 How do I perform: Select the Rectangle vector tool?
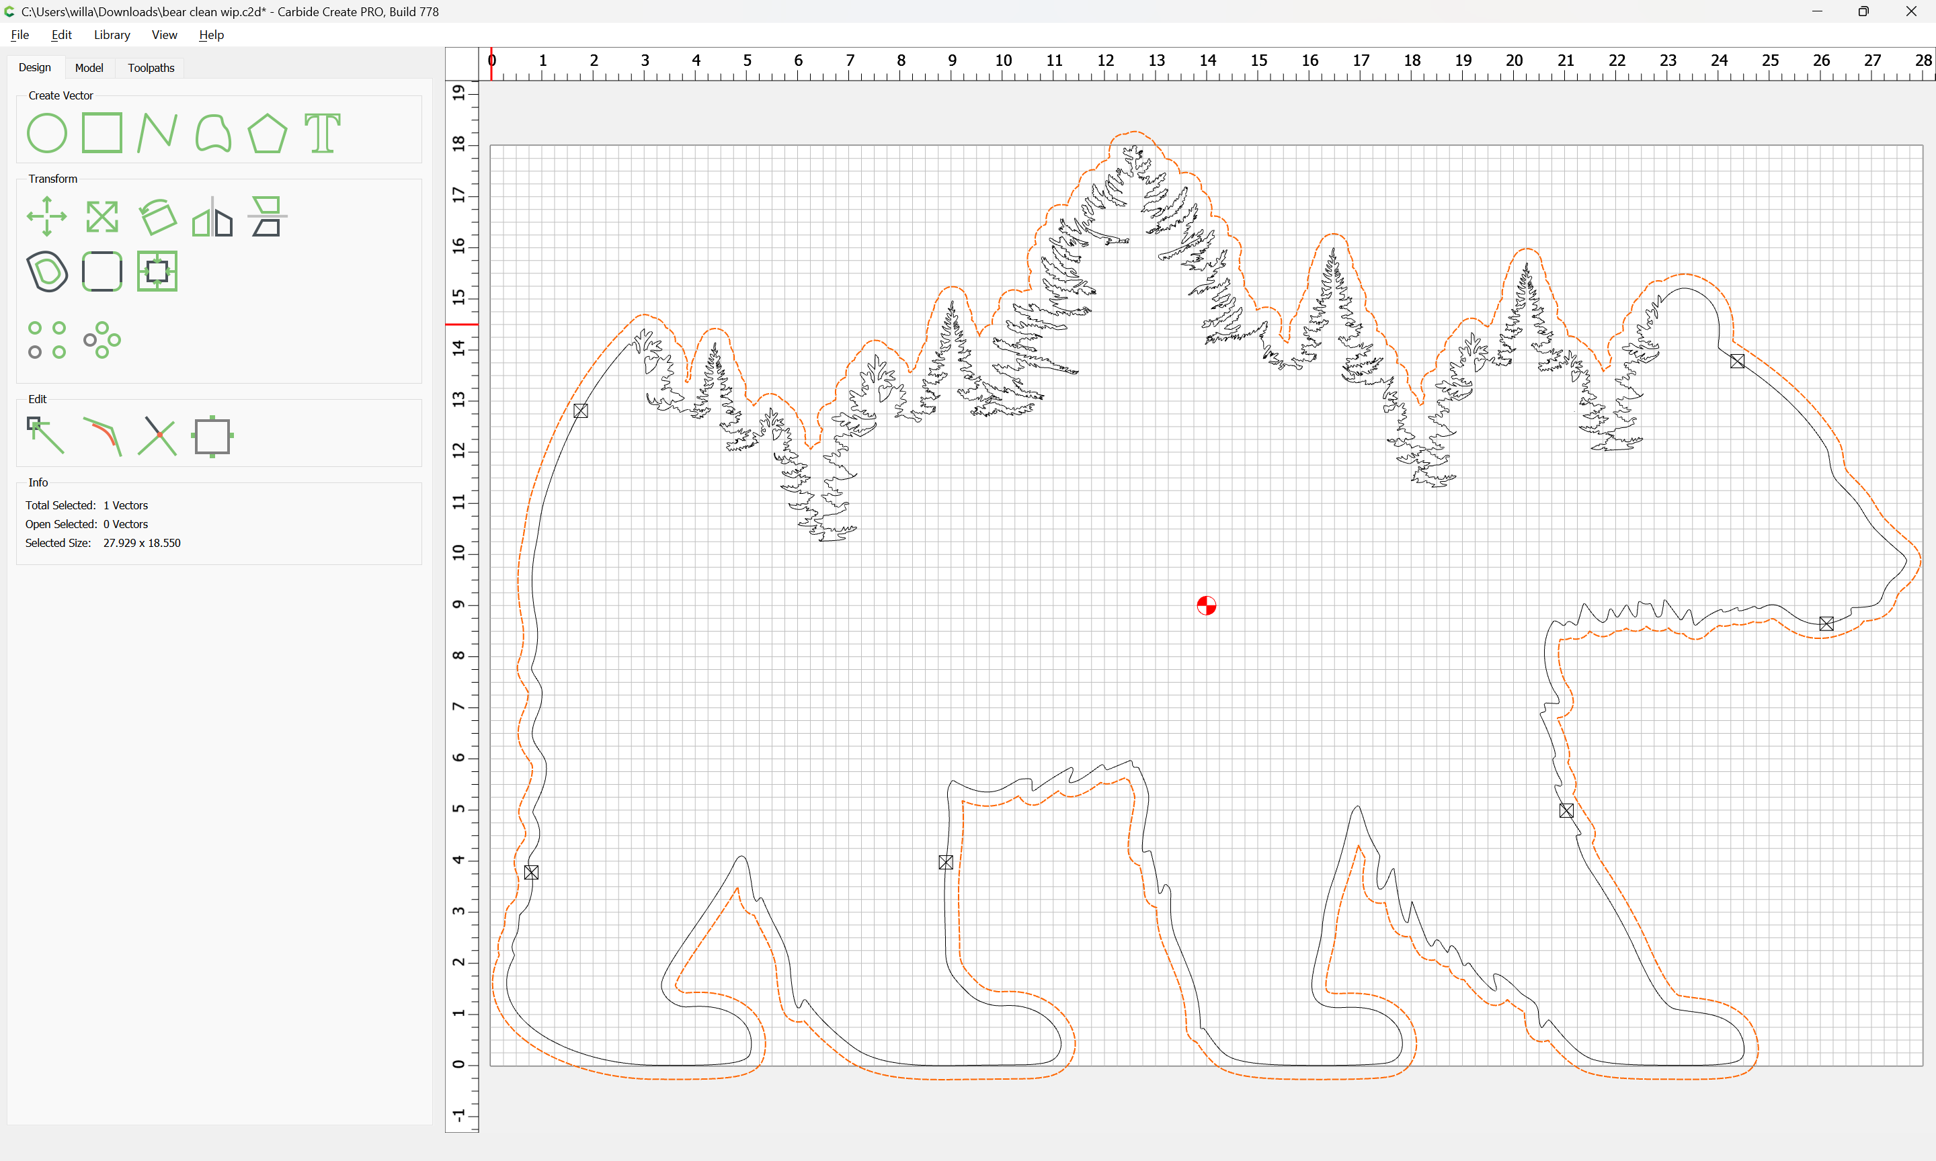[x=102, y=133]
